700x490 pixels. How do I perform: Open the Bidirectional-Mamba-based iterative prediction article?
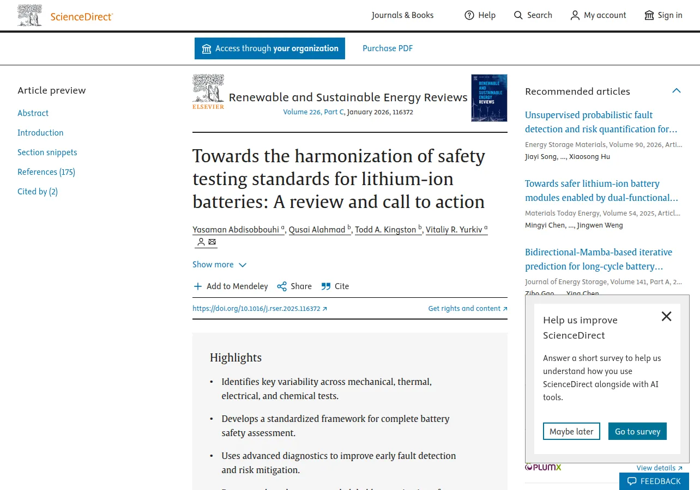pyautogui.click(x=599, y=259)
